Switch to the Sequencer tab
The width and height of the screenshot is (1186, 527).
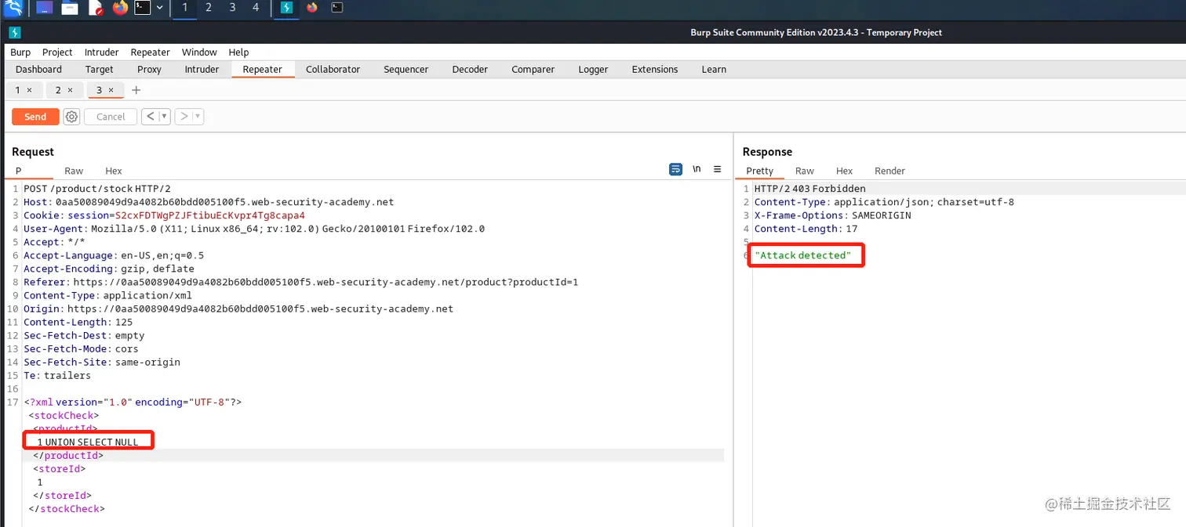[406, 69]
